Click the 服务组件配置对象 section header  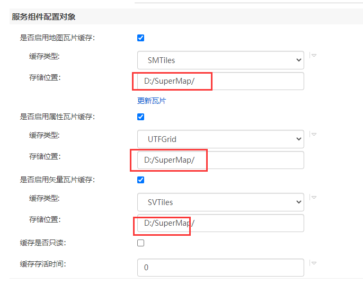click(x=43, y=16)
